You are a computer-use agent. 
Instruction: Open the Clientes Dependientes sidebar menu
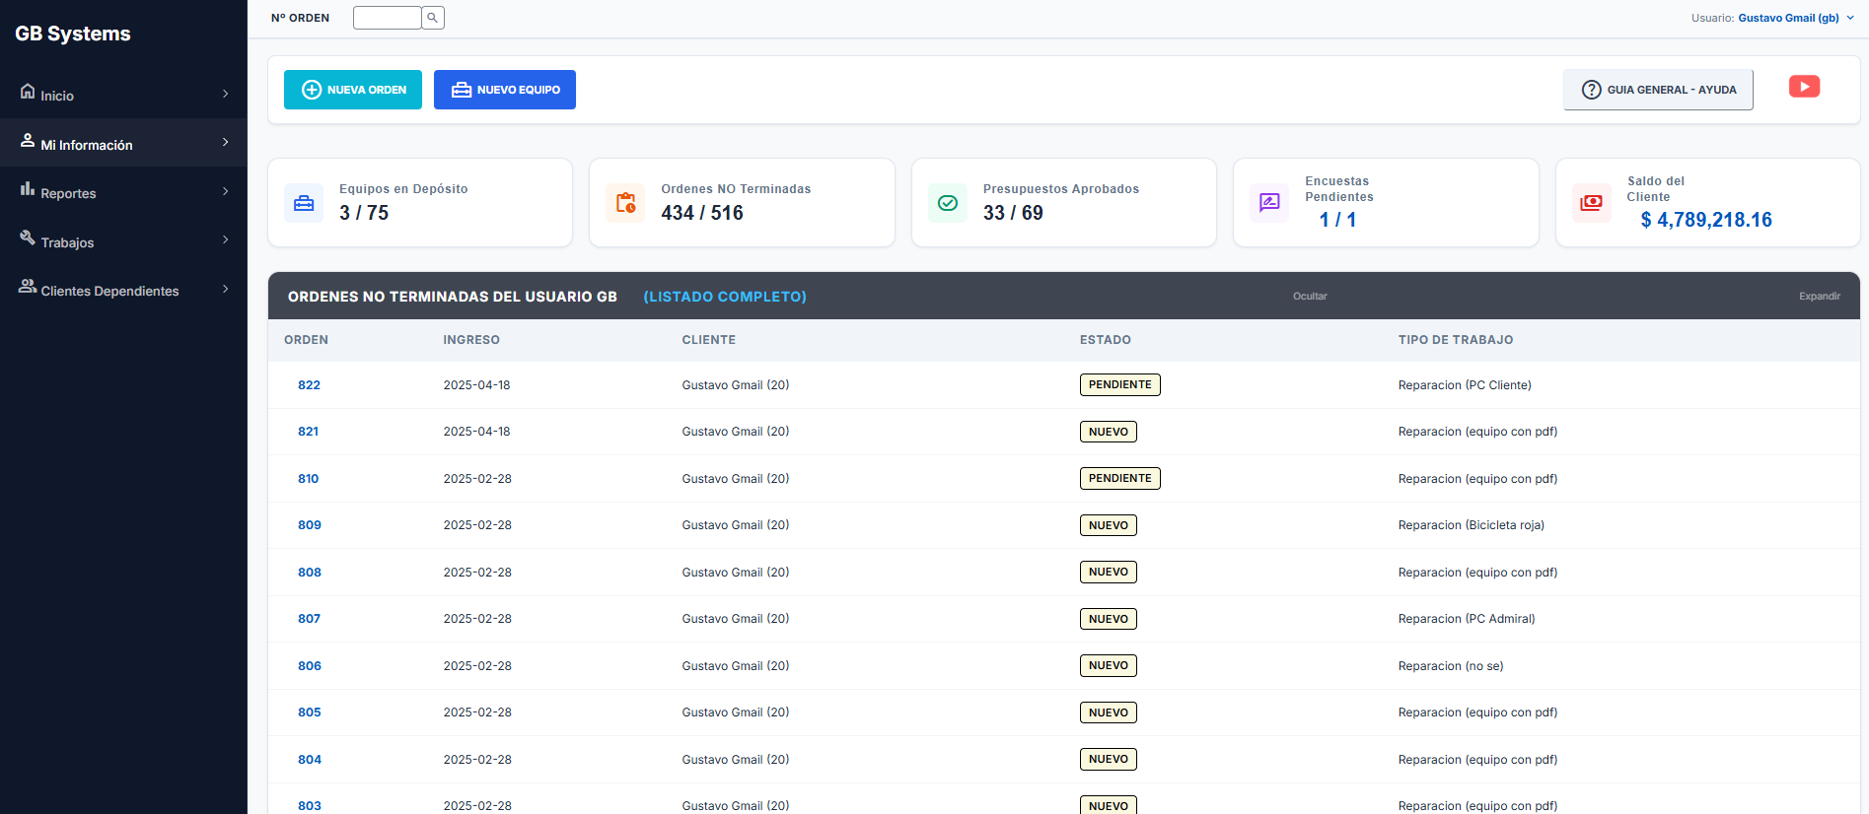pos(123,290)
